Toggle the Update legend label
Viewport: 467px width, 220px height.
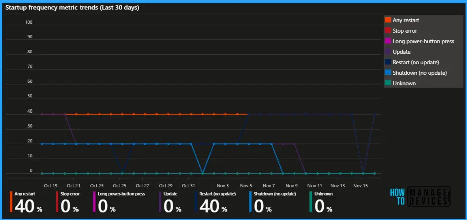(x=402, y=52)
